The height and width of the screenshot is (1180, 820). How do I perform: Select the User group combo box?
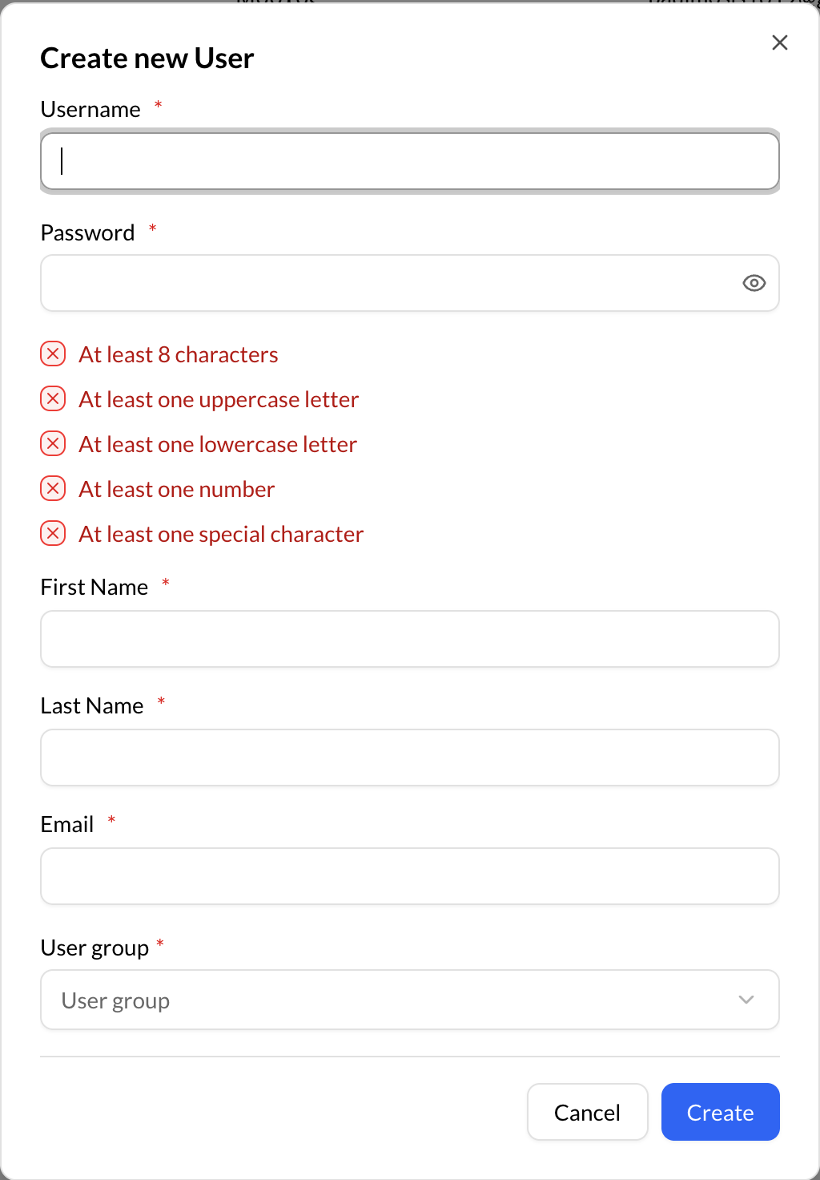tap(410, 1000)
